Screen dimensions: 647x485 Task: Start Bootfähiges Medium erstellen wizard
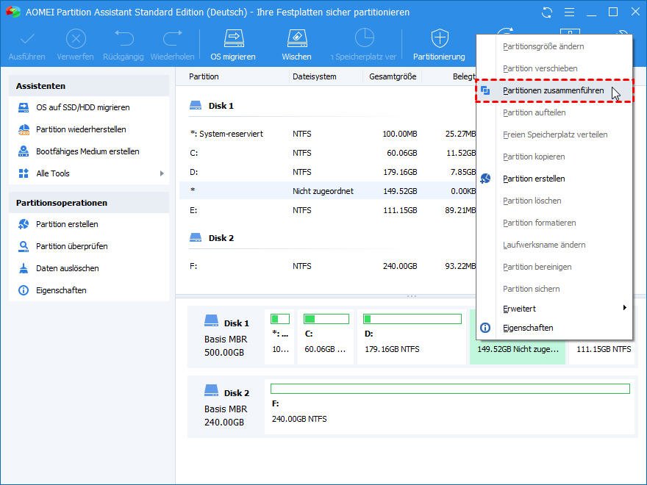(x=87, y=151)
